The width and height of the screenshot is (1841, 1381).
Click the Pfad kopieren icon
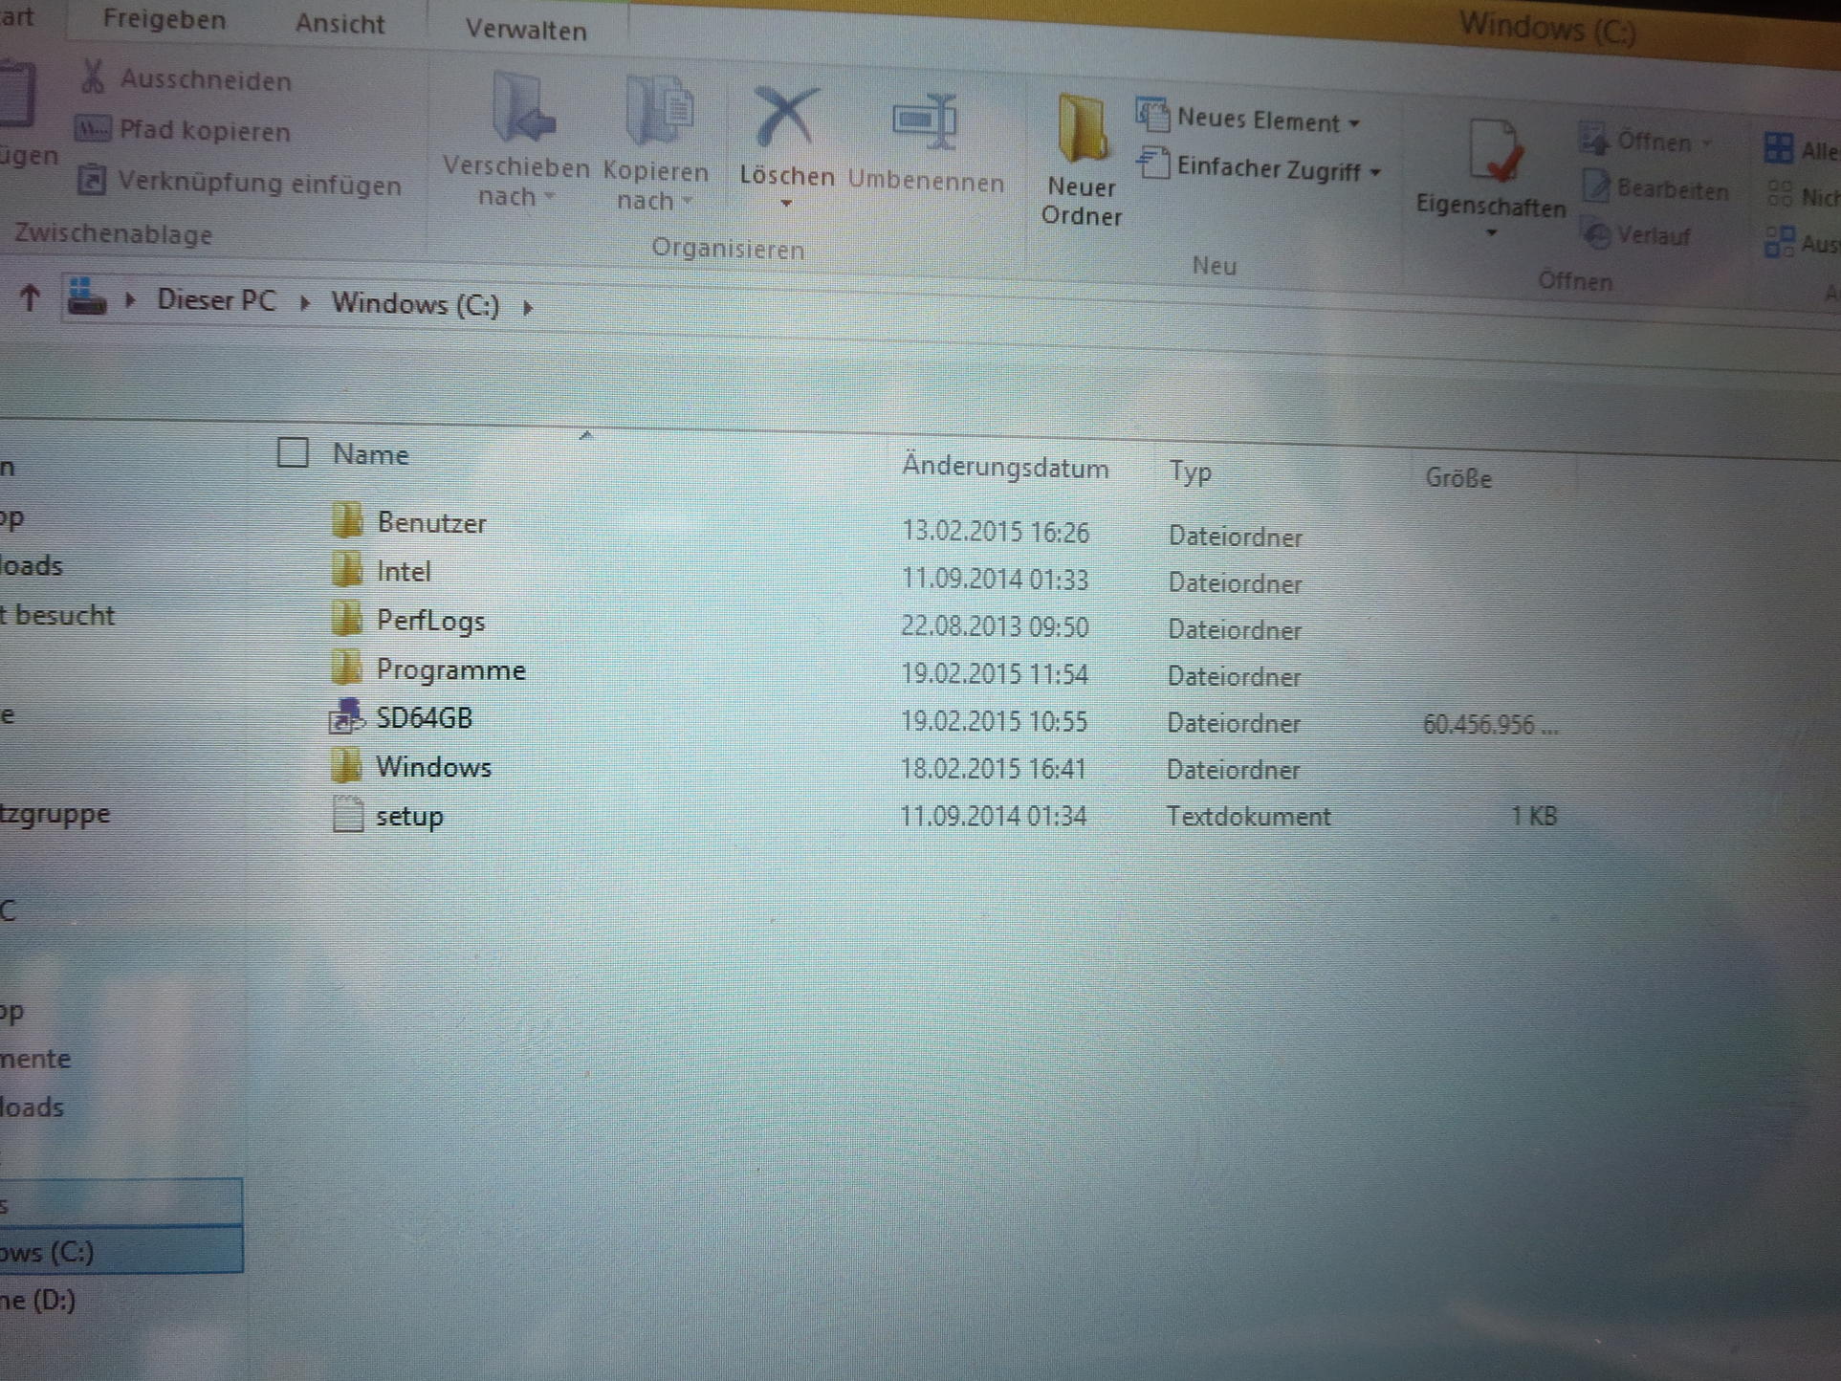(93, 129)
